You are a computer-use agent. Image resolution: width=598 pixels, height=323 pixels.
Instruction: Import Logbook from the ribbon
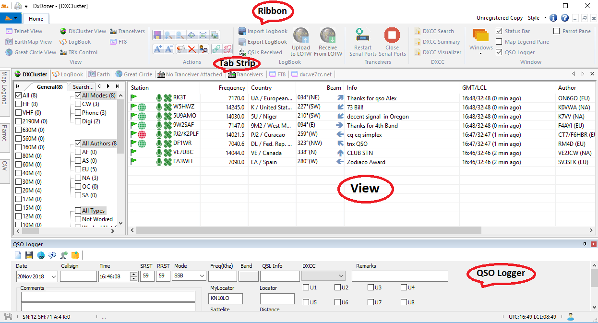point(263,31)
